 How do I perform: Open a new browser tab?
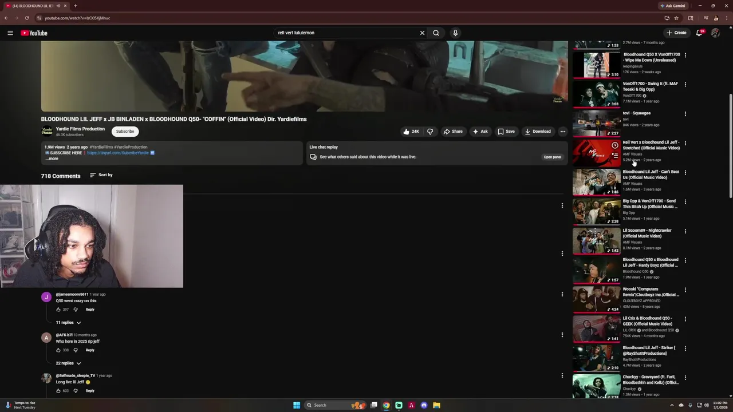pos(75,6)
